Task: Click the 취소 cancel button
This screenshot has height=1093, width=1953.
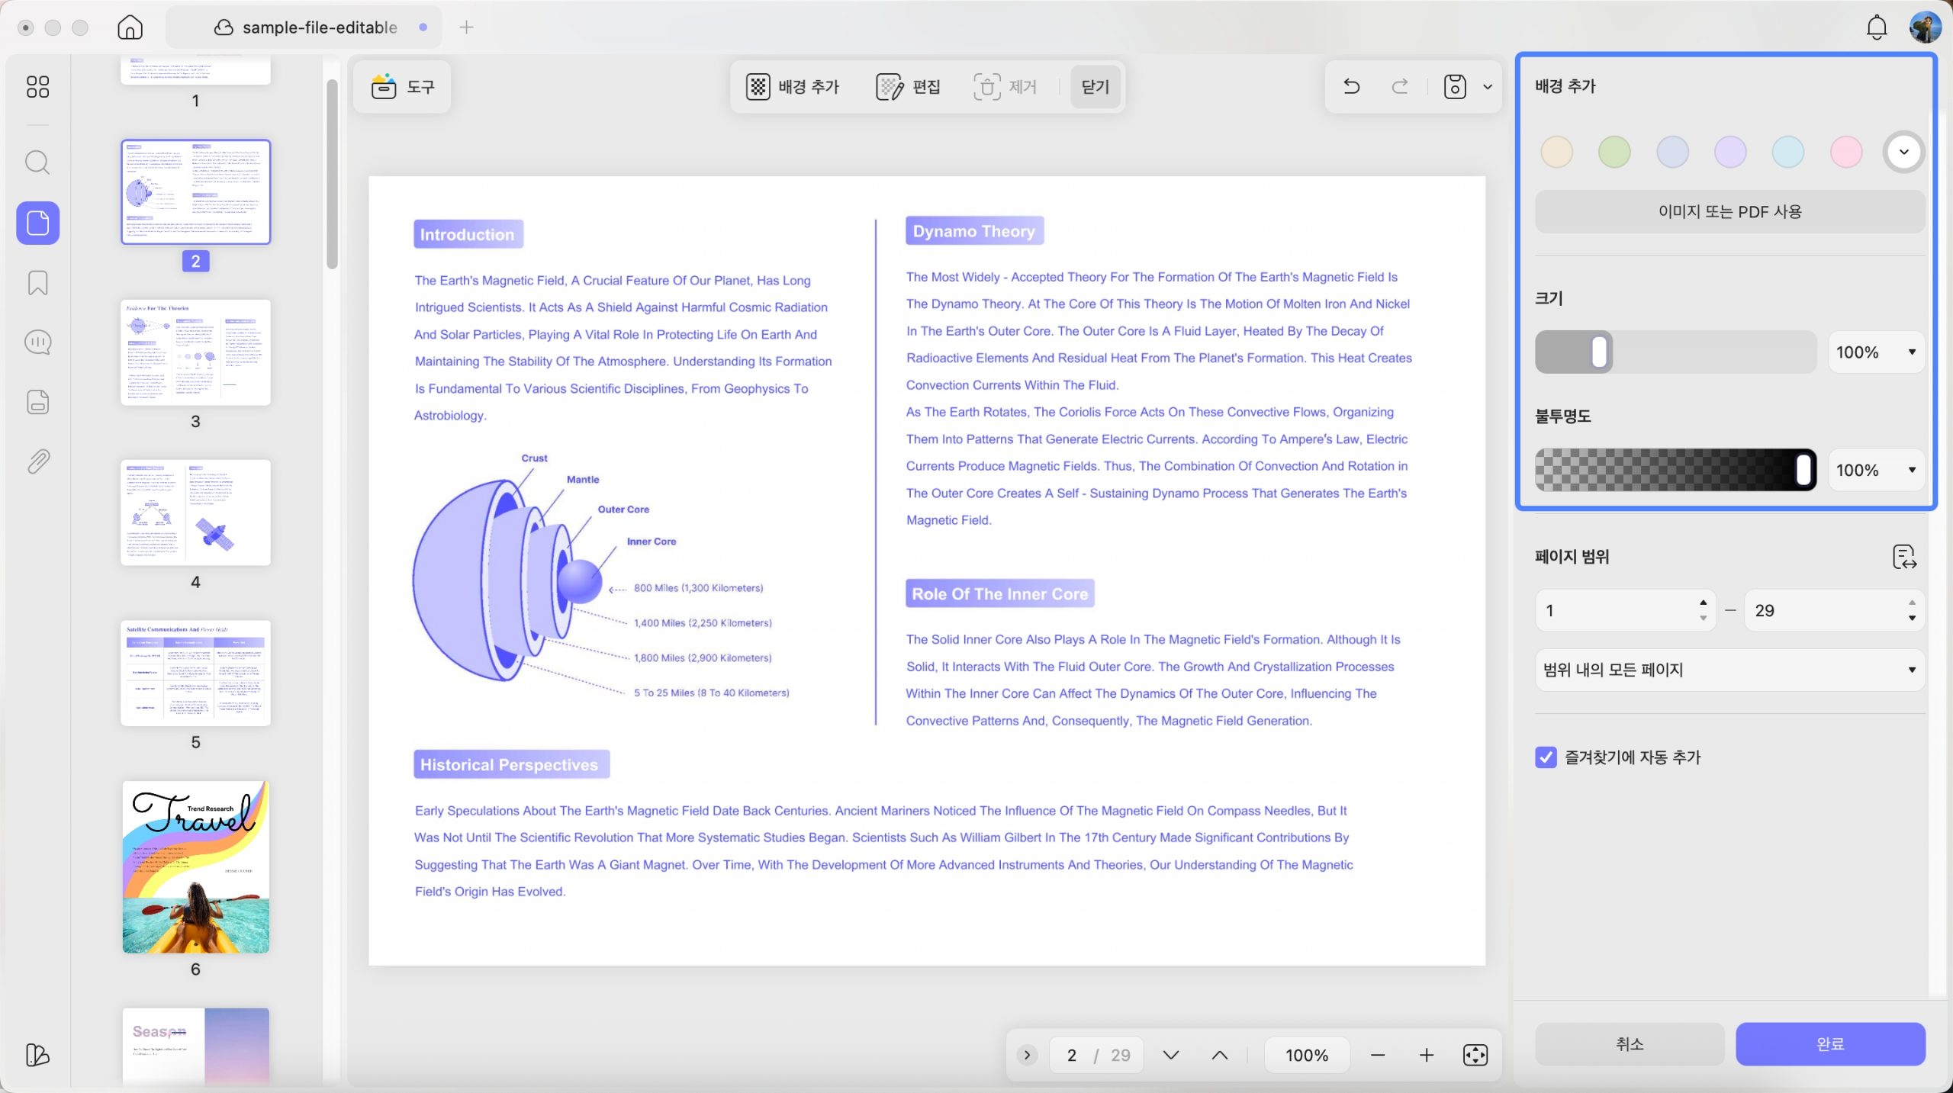Action: point(1630,1044)
